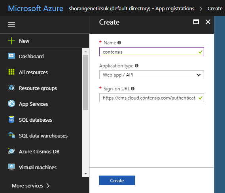Click the Name input field
The width and height of the screenshot is (225, 193).
[x=151, y=52]
